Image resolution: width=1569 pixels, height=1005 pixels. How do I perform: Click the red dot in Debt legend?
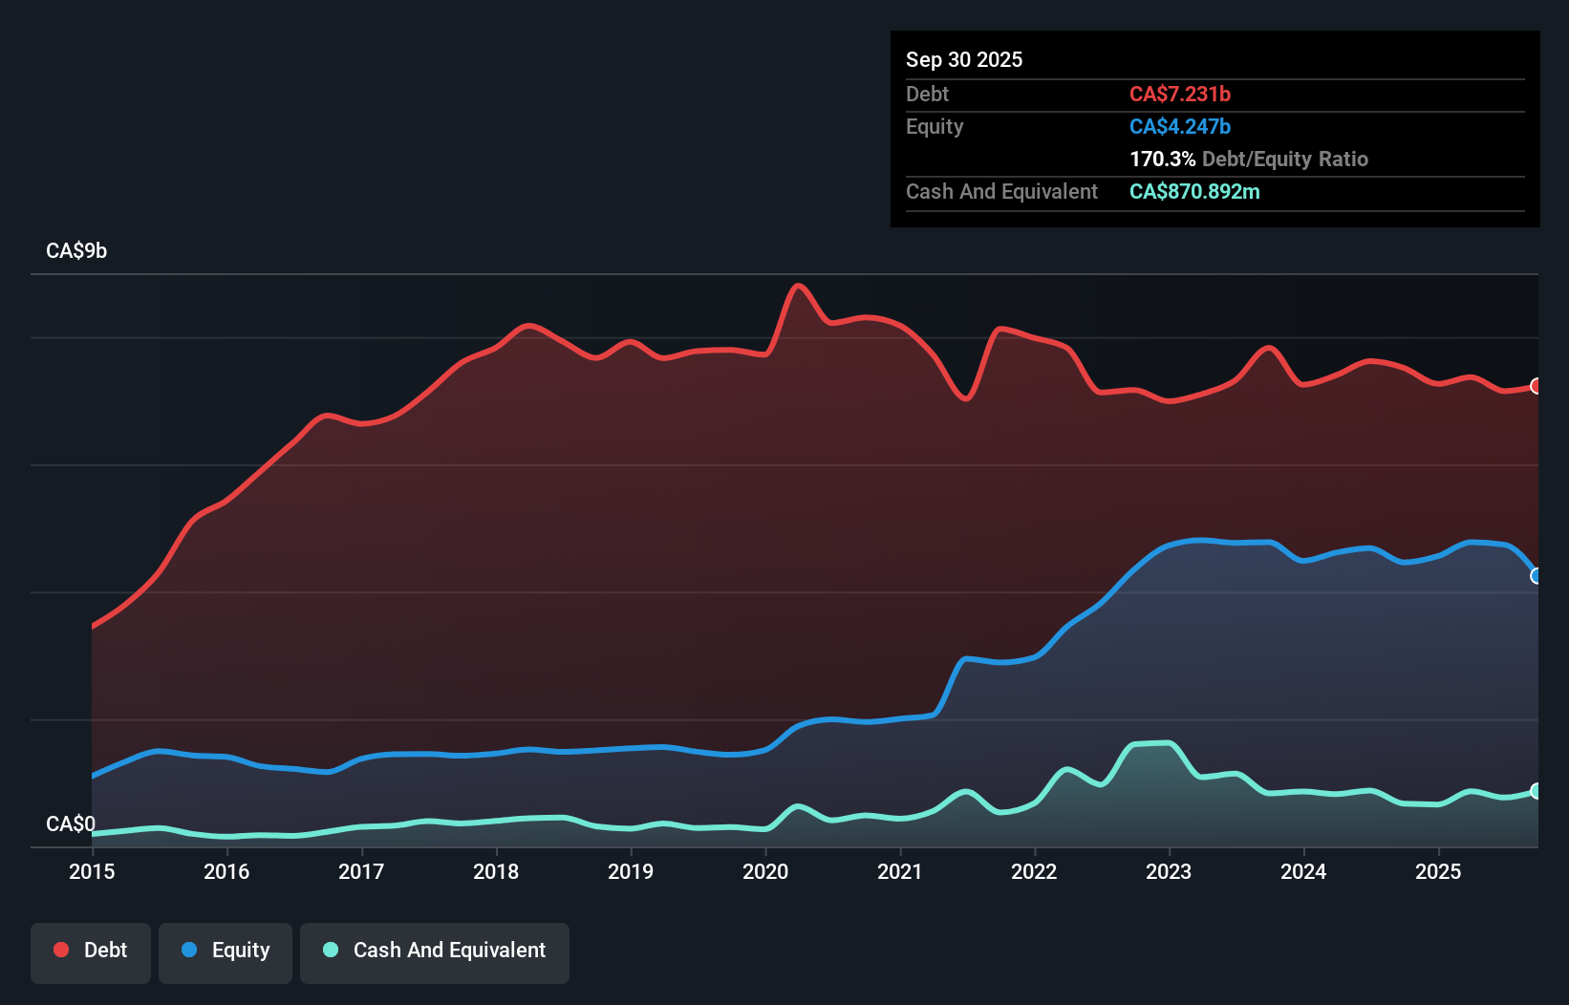[61, 950]
